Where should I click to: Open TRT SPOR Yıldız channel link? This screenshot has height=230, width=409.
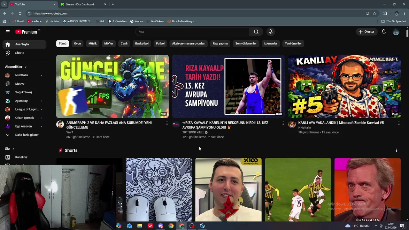pyautogui.click(x=193, y=132)
